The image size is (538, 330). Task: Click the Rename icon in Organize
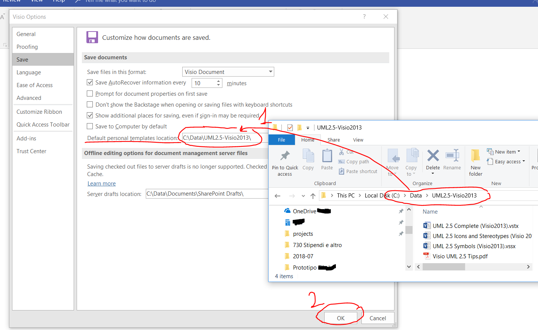tap(452, 155)
